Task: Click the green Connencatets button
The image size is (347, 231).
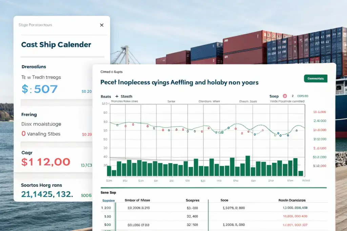Action: point(315,79)
